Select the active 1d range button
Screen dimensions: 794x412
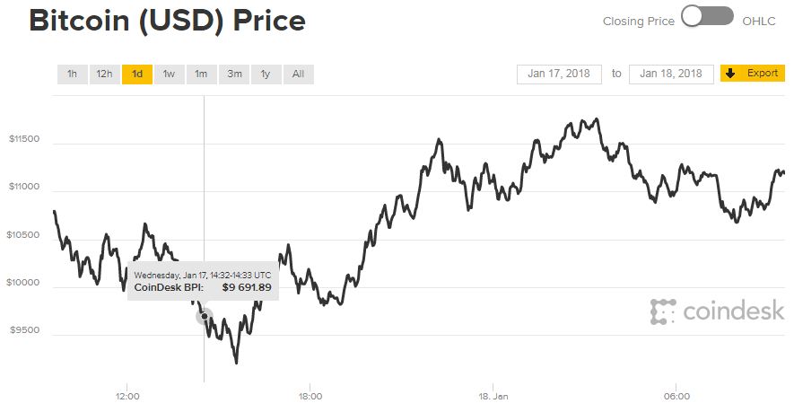coord(137,74)
